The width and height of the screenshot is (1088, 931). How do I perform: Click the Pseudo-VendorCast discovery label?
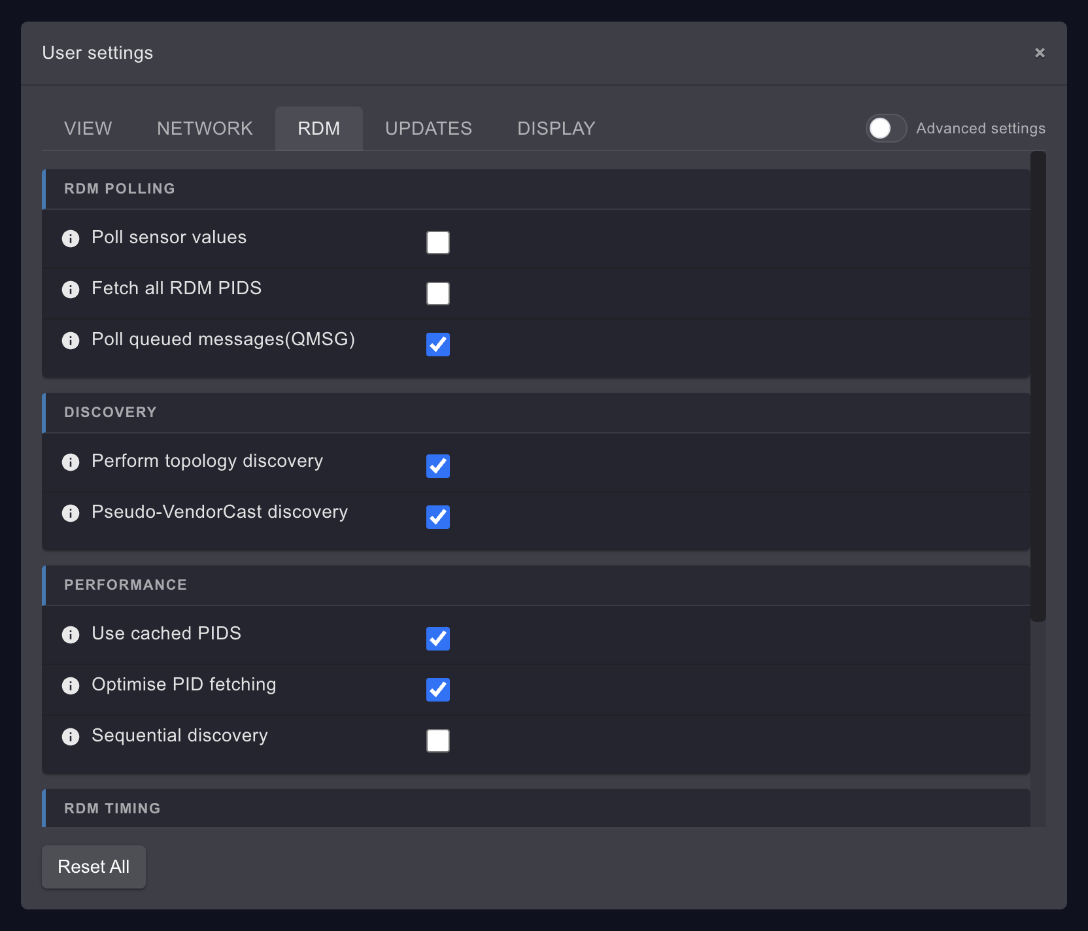click(x=220, y=512)
